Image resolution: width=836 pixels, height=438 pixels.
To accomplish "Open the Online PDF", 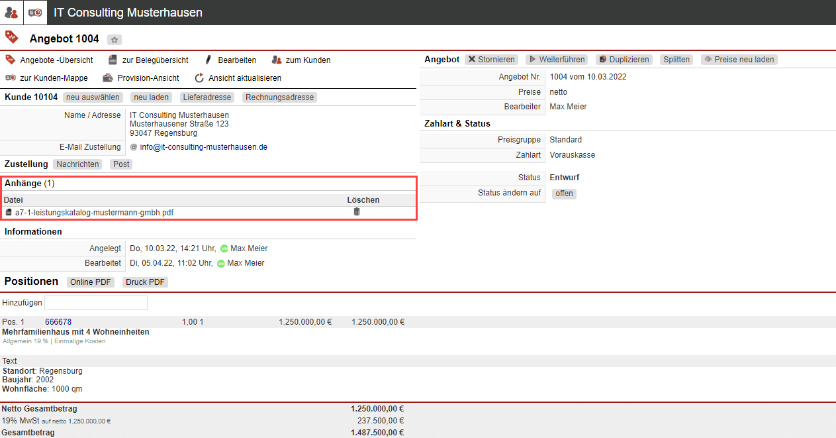I will pyautogui.click(x=90, y=282).
